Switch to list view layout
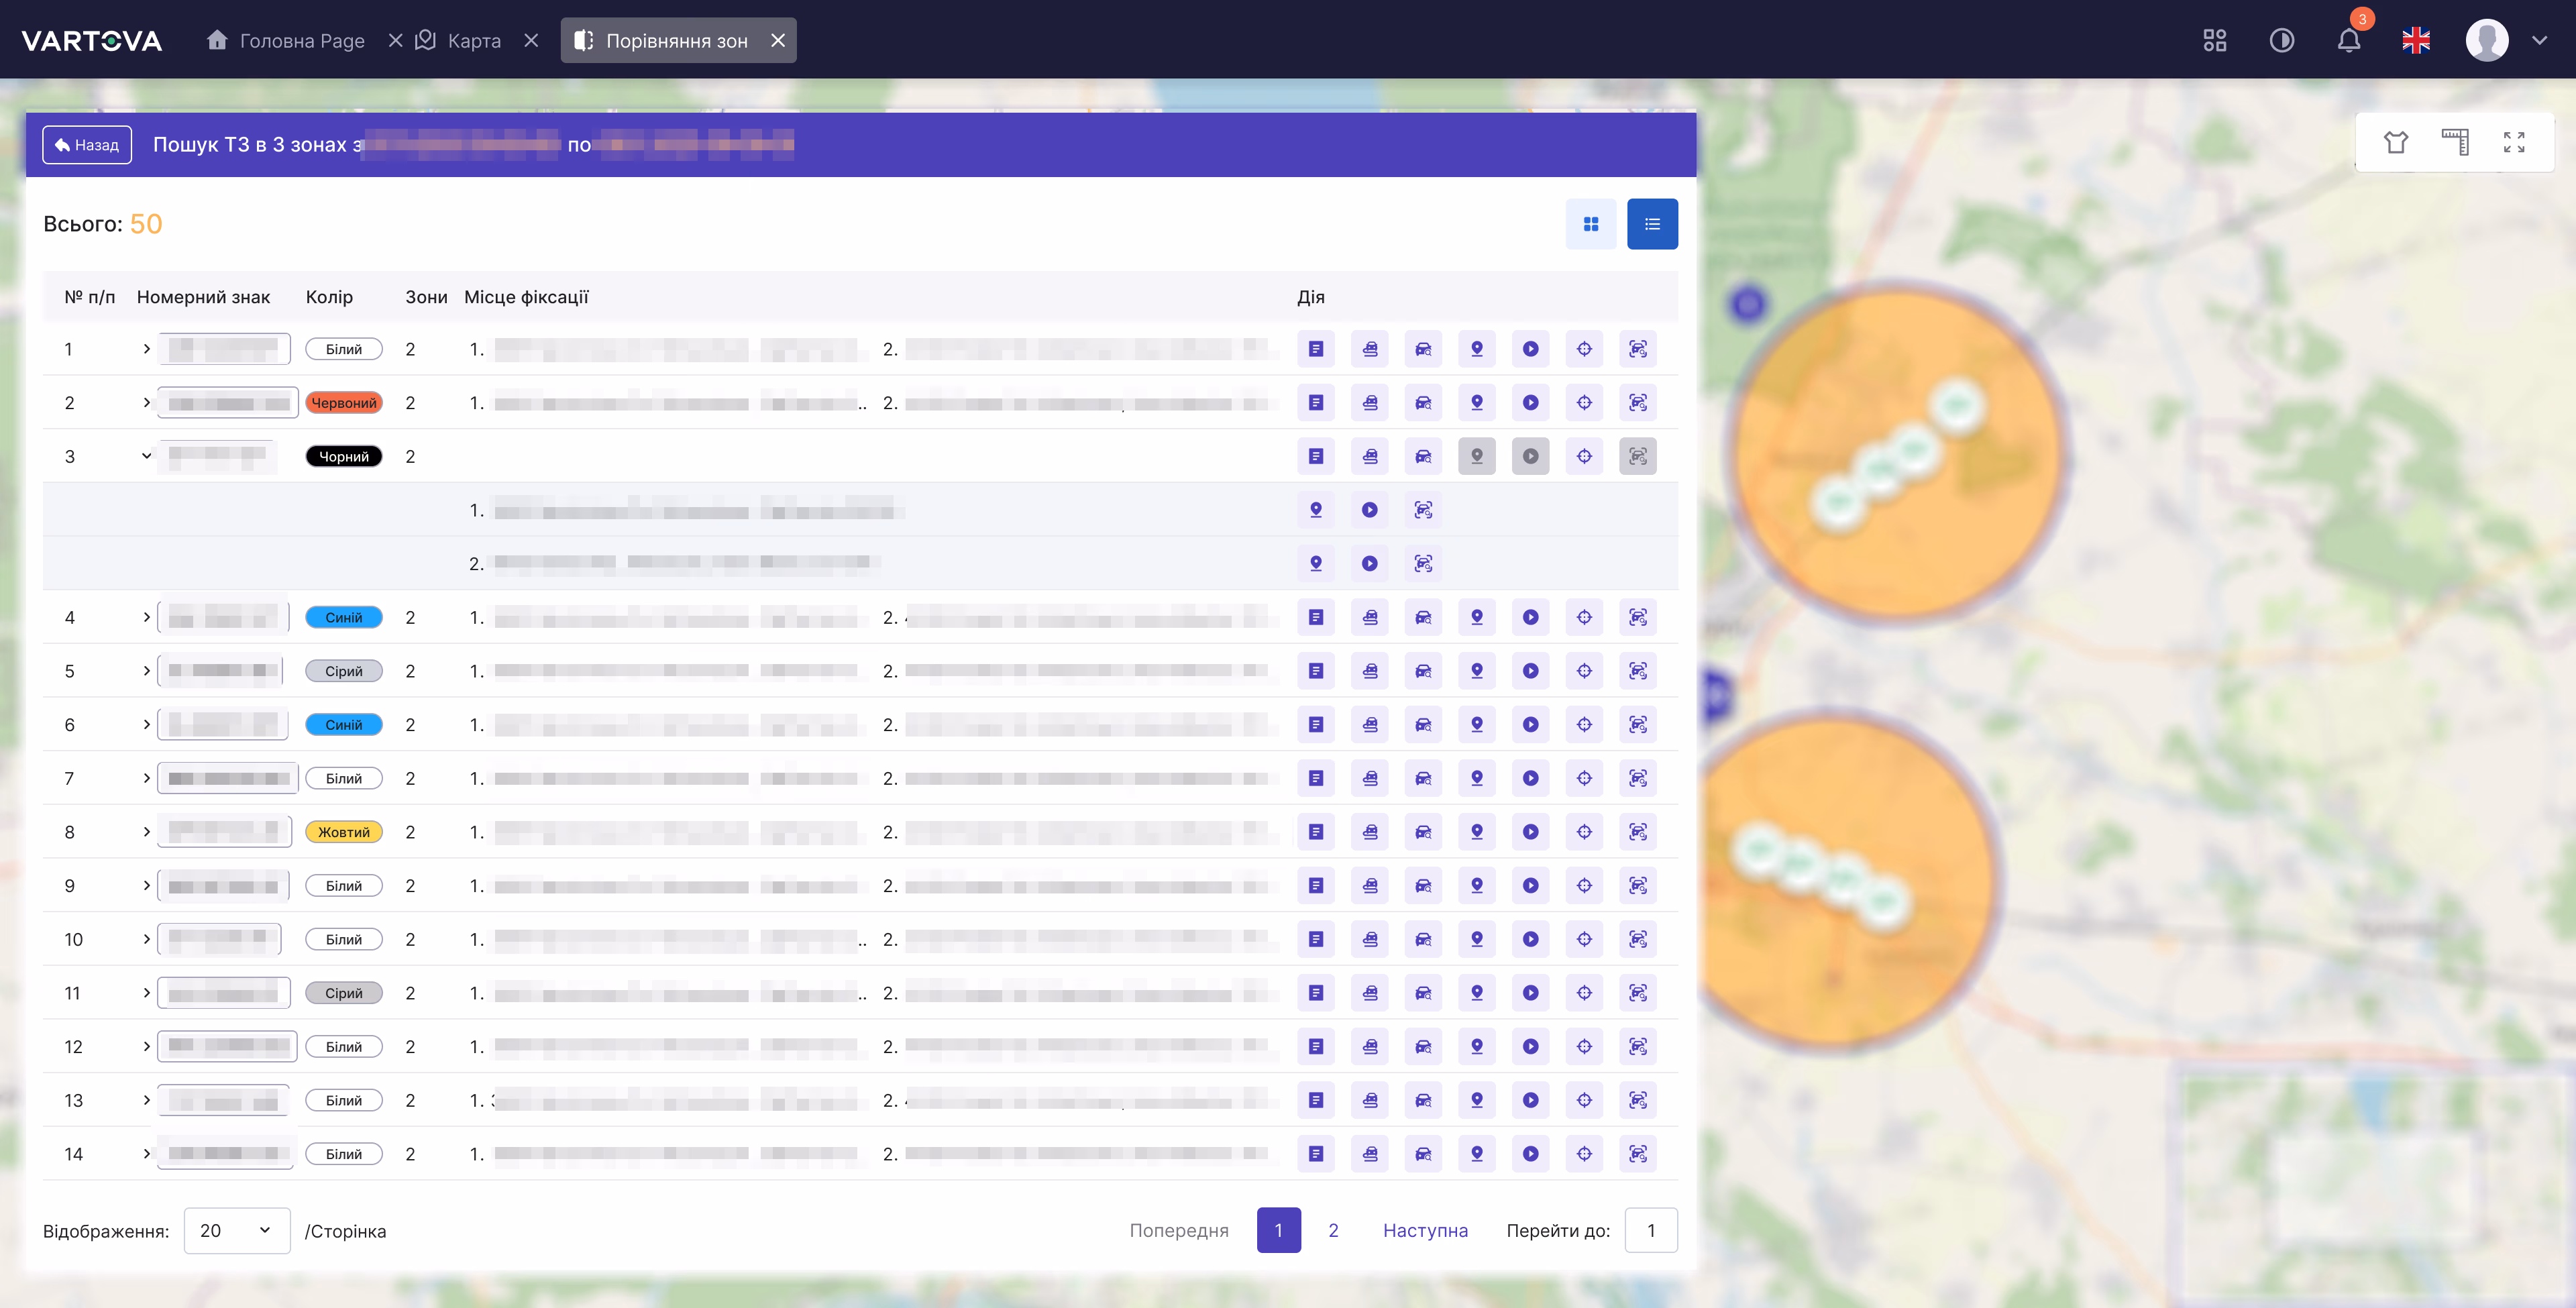Image resolution: width=2576 pixels, height=1308 pixels. [x=1652, y=224]
